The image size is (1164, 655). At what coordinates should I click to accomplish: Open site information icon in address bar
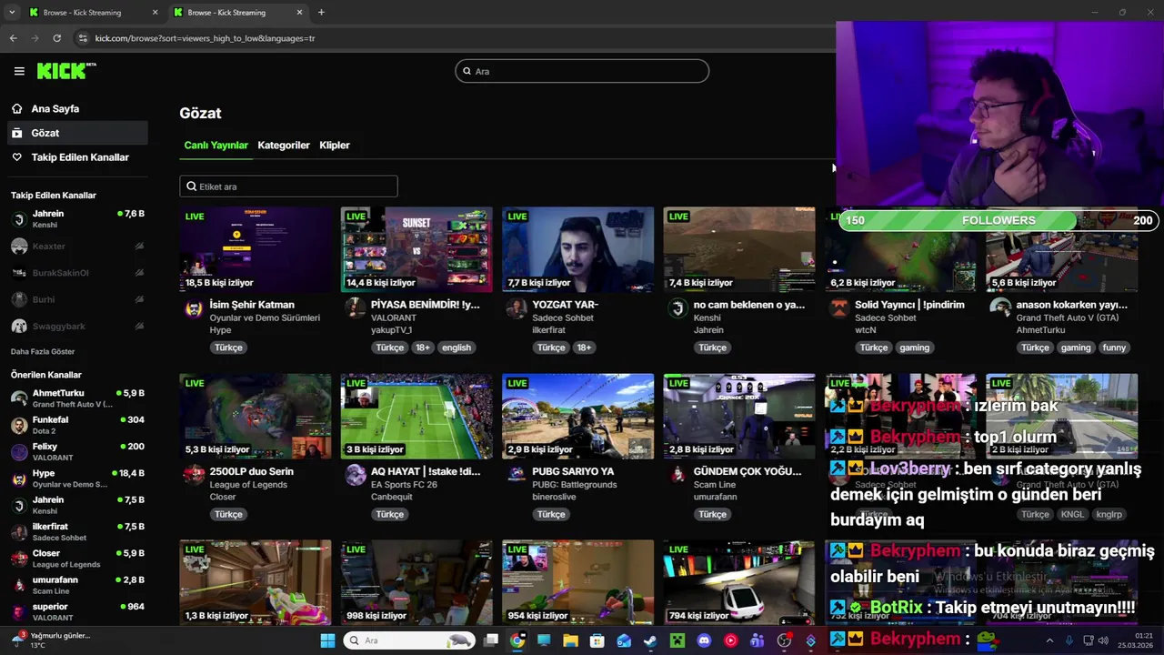pos(83,38)
